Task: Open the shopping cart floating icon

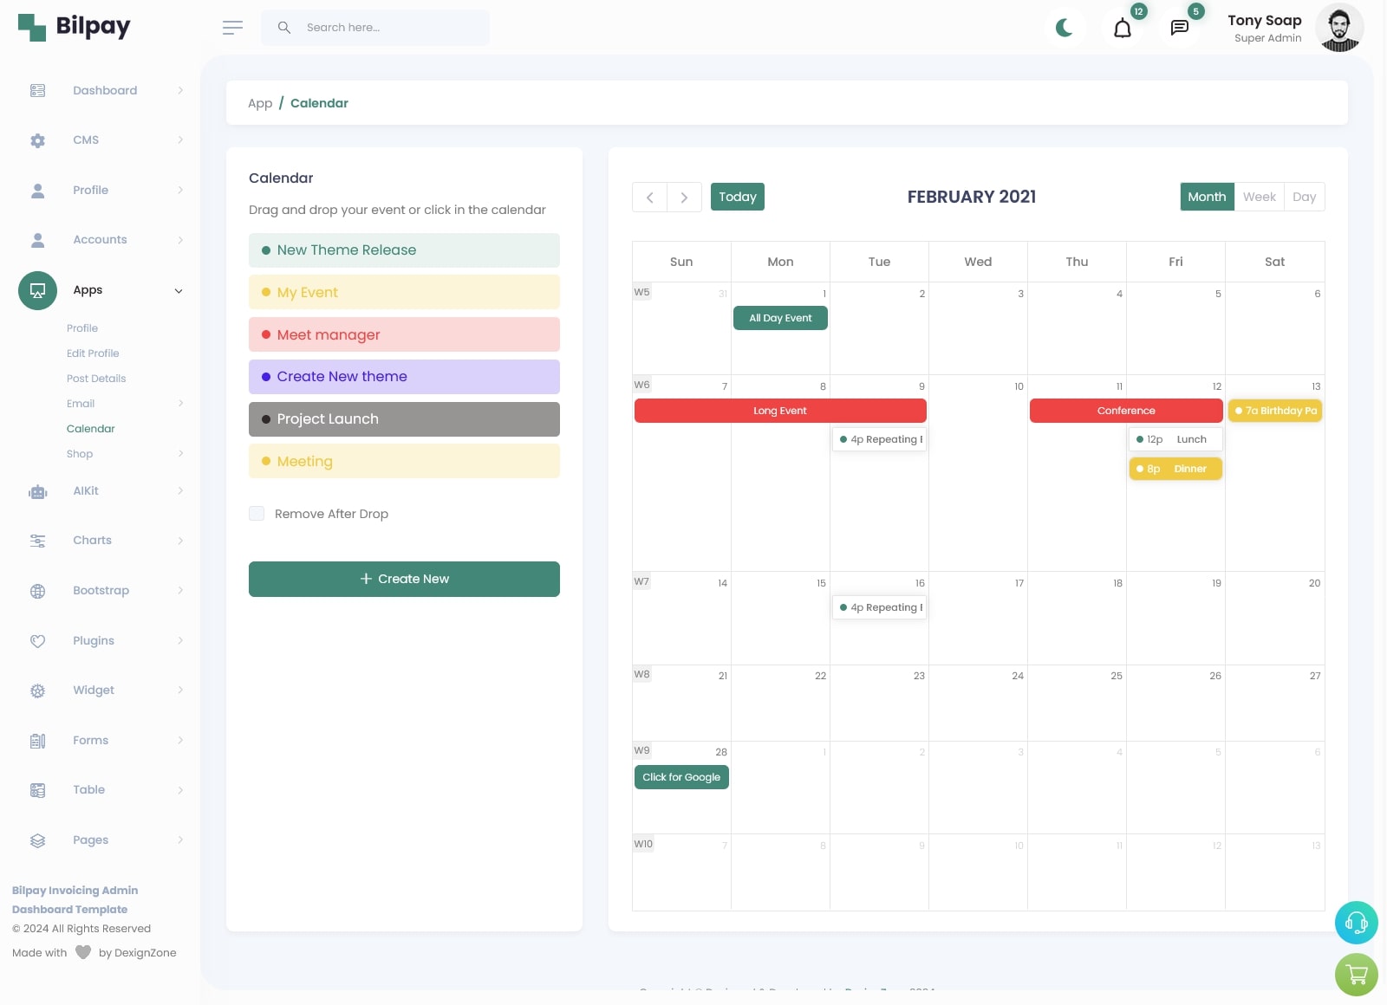Action: [1356, 975]
